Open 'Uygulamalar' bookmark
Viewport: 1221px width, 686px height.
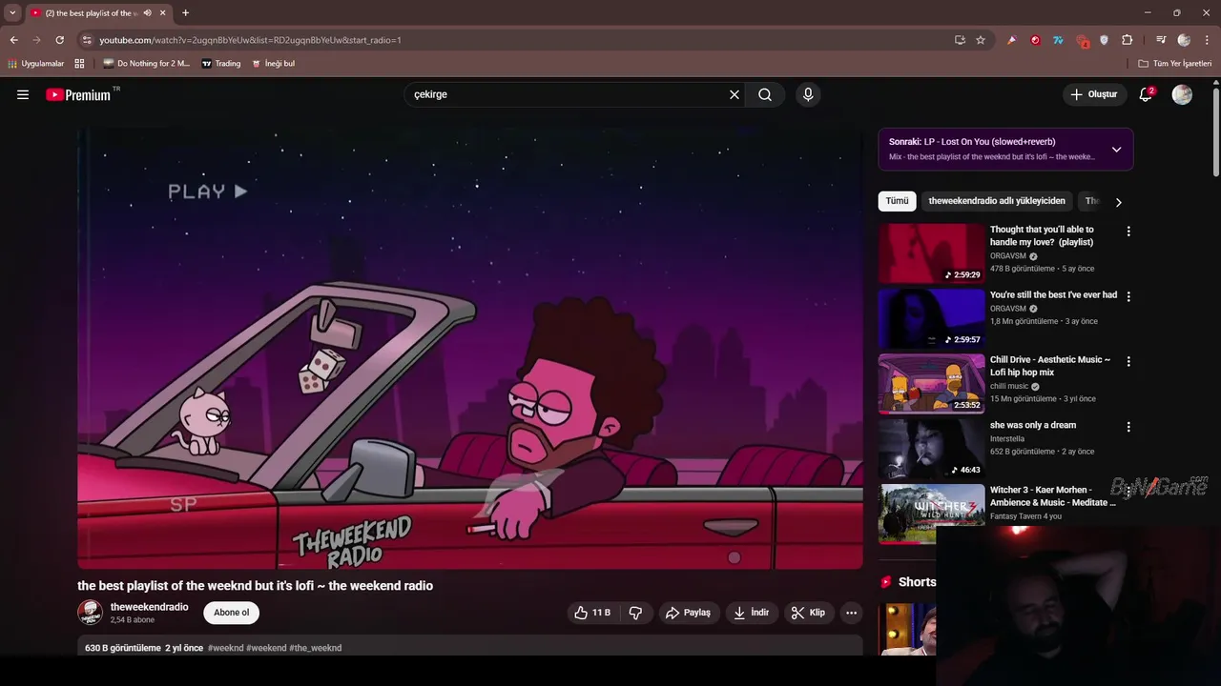pos(36,64)
